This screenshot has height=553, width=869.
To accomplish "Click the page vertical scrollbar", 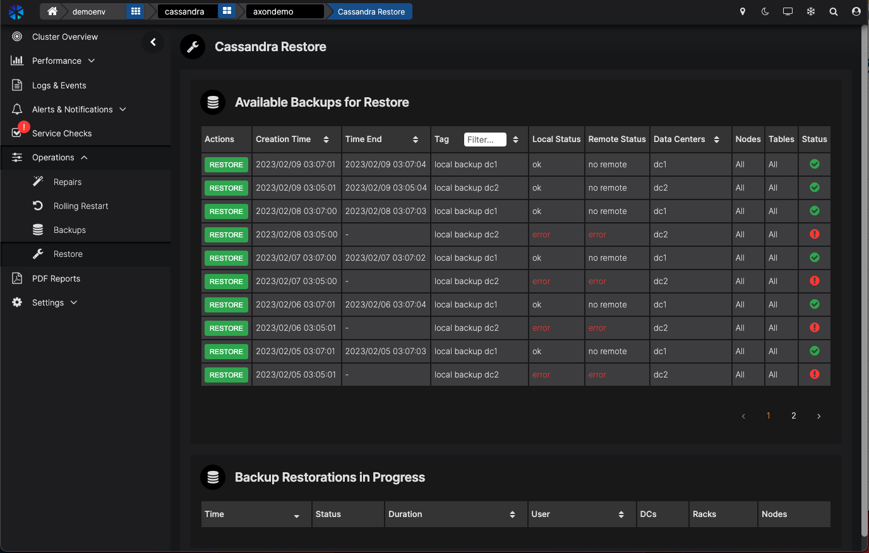I will click(x=865, y=281).
